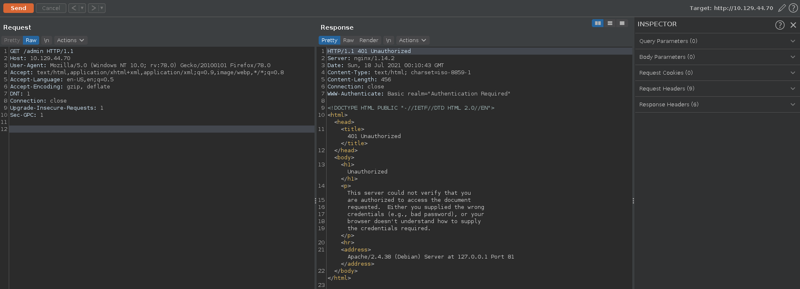Open Inspector help question mark icon
Viewport: 800px width, 289px height.
click(x=780, y=25)
